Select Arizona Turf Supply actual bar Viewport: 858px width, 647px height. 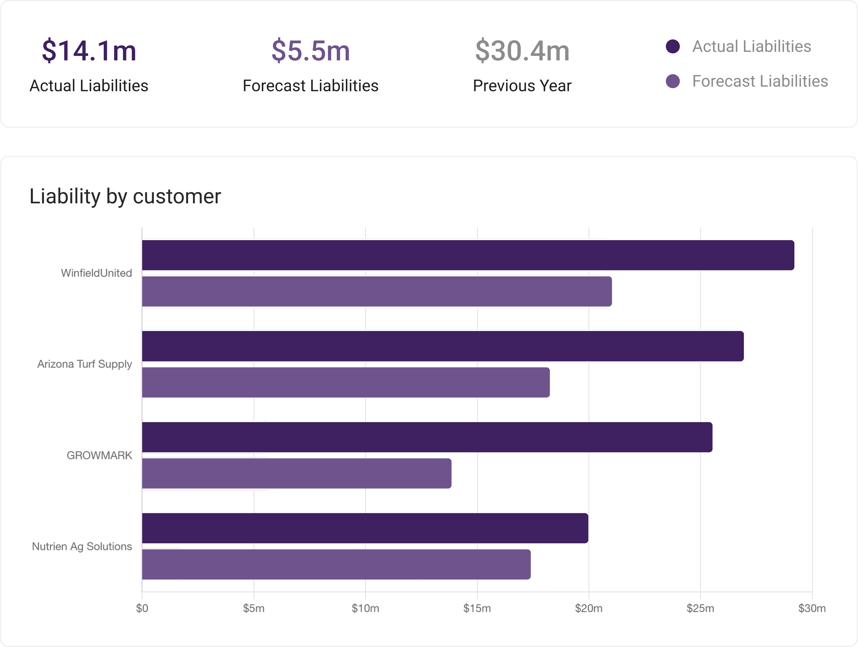443,346
